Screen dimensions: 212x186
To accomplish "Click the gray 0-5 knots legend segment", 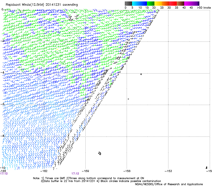I will coord(128,3).
